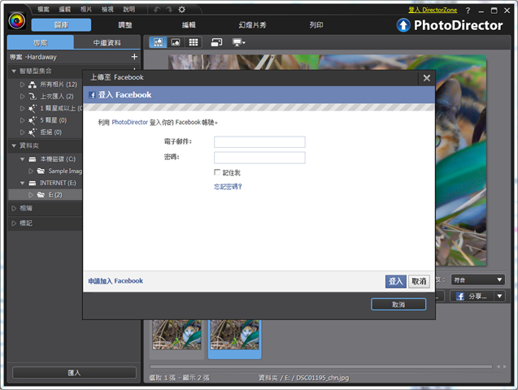Open the 檔案 menu
518x390 pixels.
pos(43,9)
